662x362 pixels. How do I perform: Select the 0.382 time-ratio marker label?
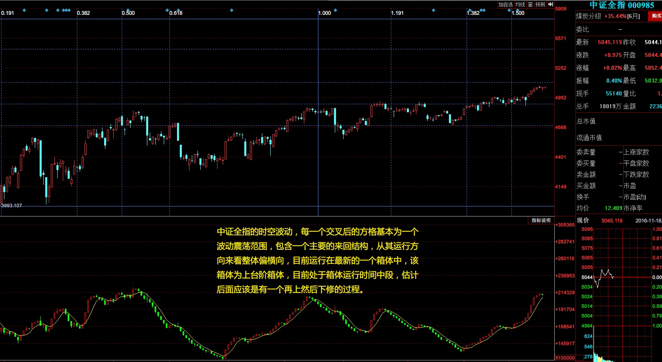coord(83,13)
